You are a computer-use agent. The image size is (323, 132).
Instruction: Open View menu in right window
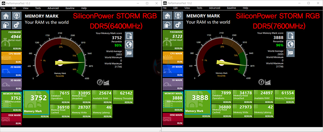pyautogui.click(x=187, y=8)
